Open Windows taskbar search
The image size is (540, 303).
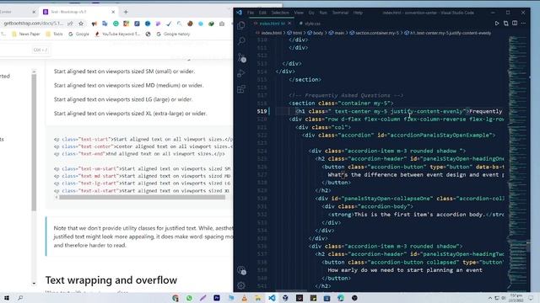pos(20,298)
